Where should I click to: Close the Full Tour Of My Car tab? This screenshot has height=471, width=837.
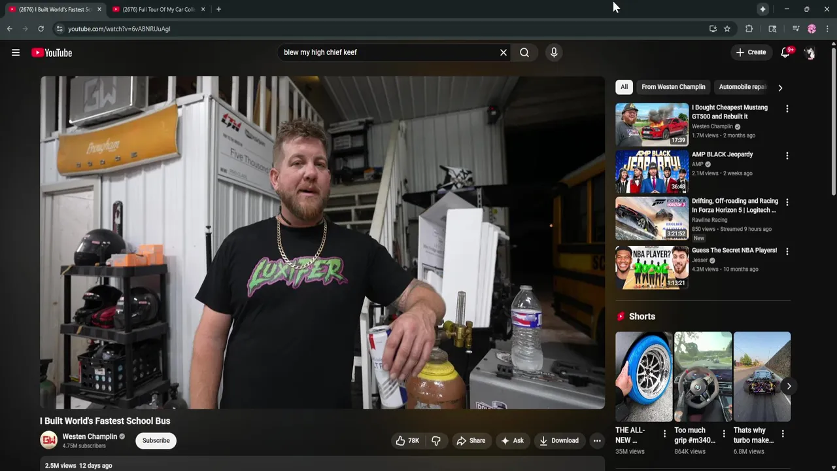click(x=203, y=9)
